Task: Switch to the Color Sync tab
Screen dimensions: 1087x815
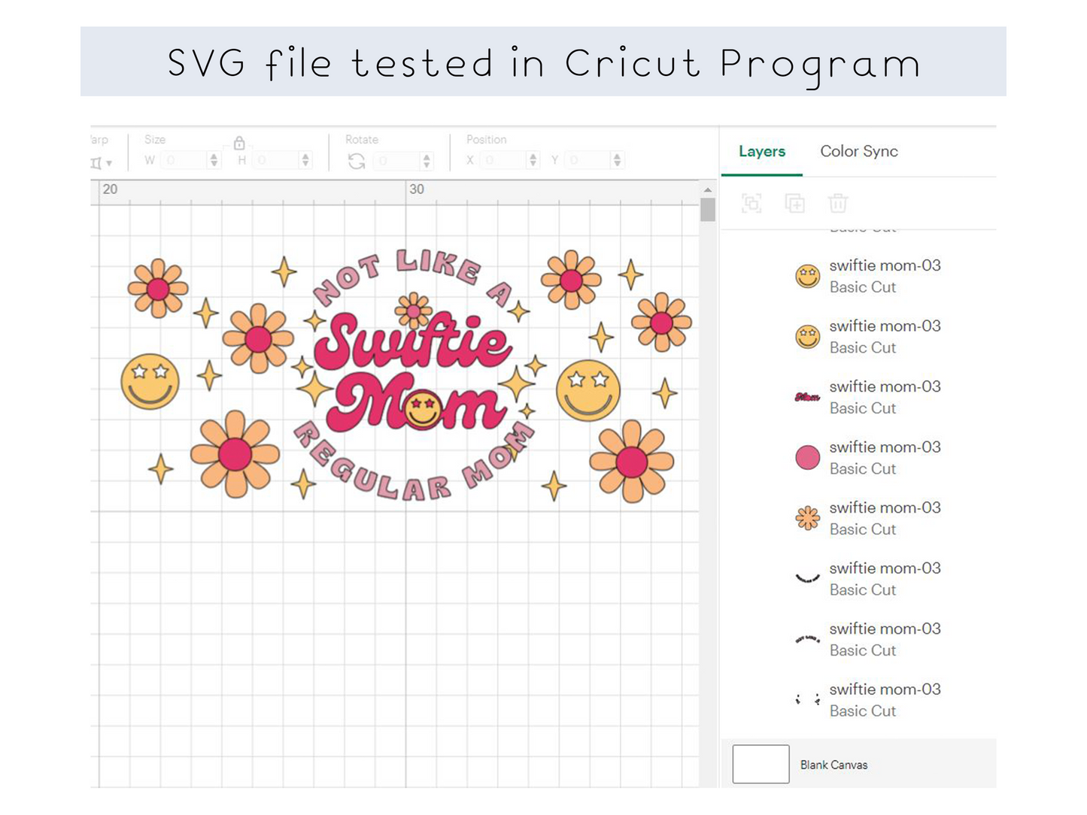Action: (x=858, y=151)
